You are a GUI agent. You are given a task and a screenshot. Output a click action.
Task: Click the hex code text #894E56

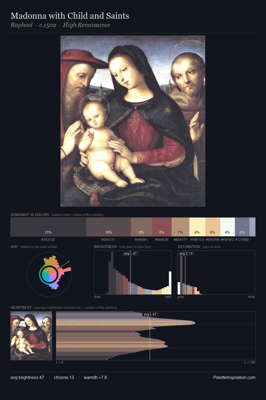point(162,240)
